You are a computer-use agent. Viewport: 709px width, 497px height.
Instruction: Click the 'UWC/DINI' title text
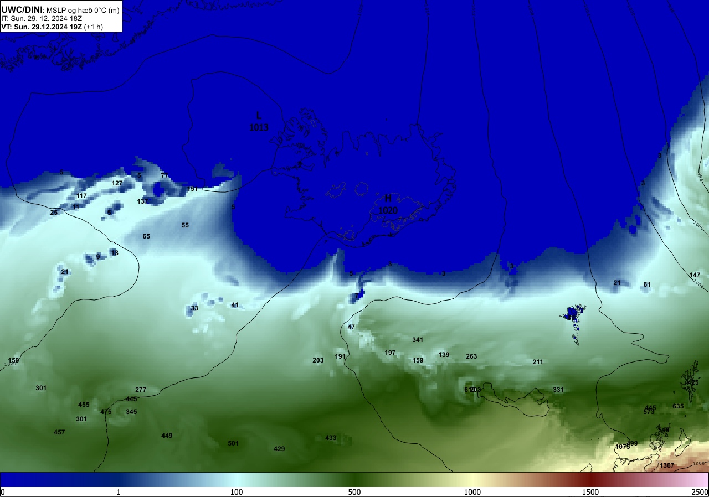[22, 9]
